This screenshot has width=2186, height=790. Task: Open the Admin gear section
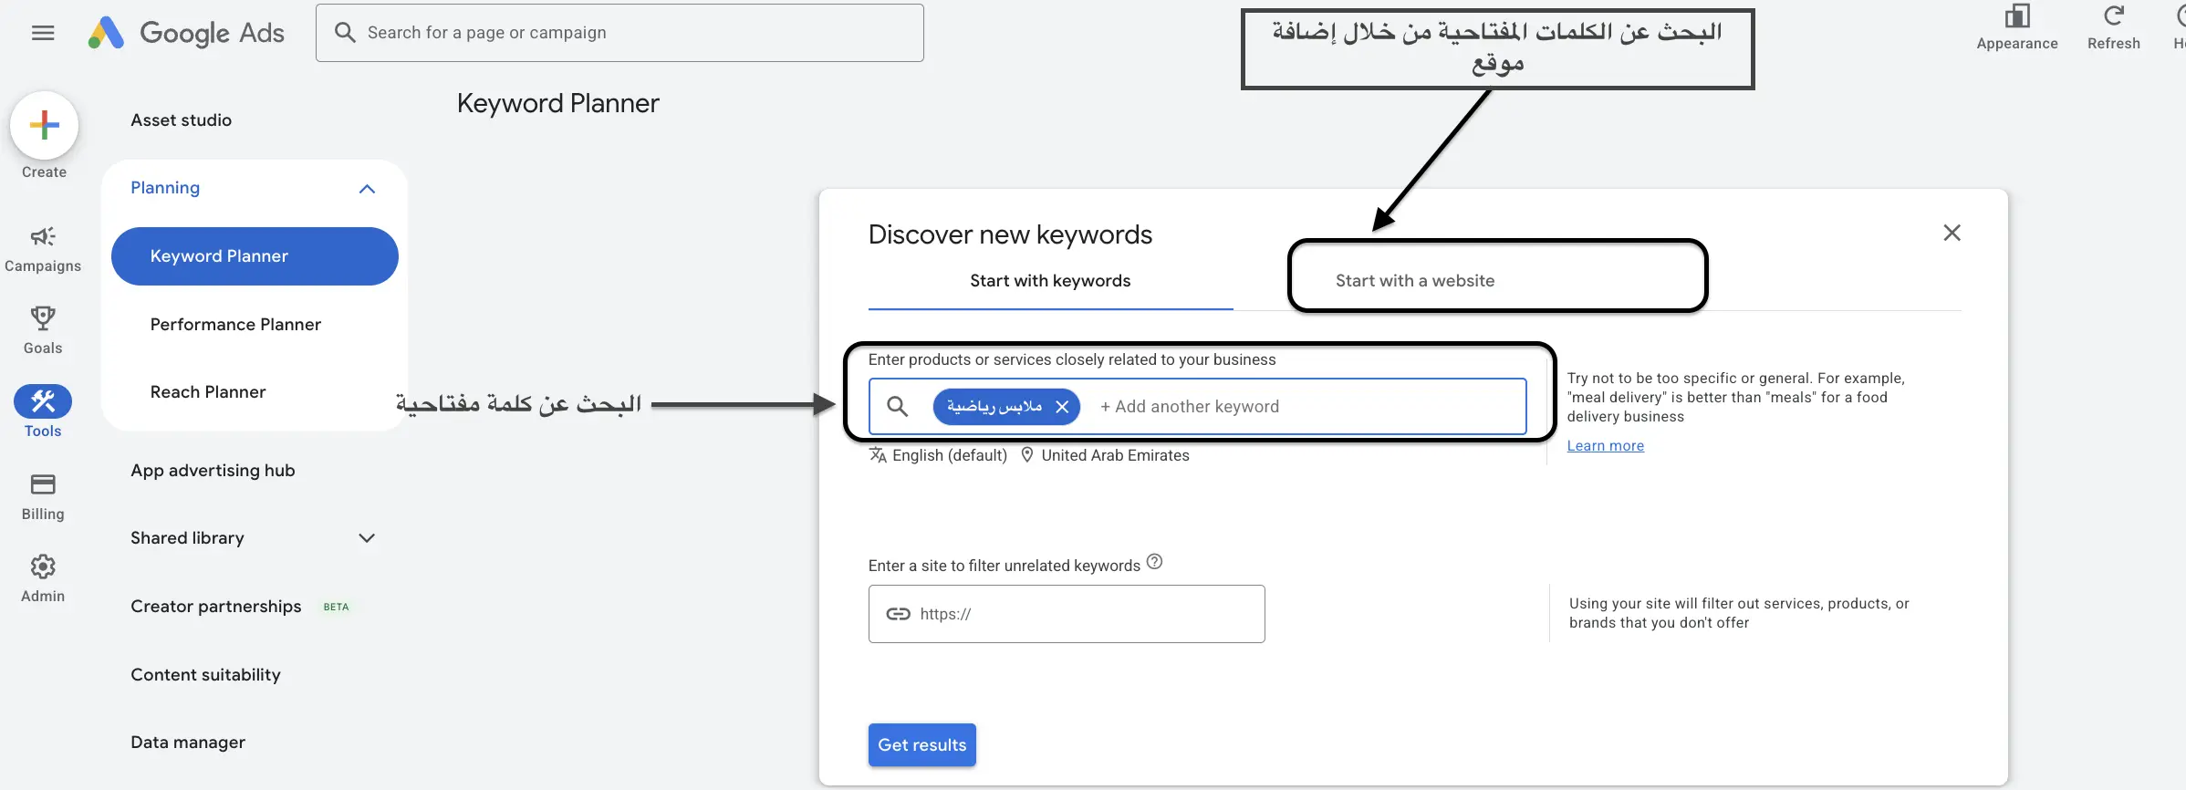43,579
